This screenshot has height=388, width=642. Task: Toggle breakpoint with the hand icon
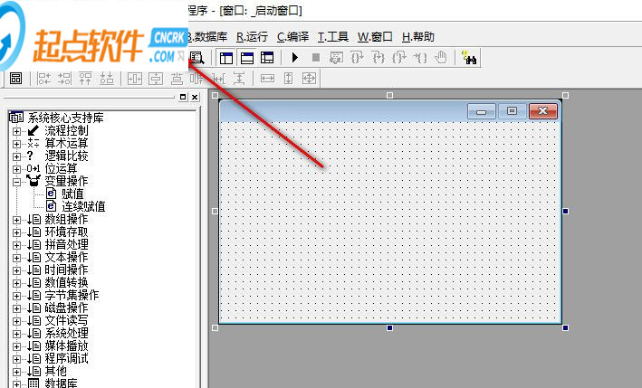coord(441,58)
